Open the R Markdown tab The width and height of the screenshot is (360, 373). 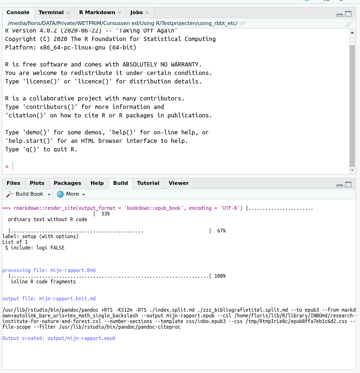pos(97,12)
